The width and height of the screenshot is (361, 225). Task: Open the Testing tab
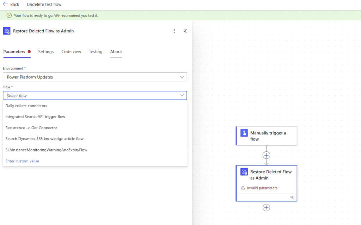pyautogui.click(x=96, y=51)
